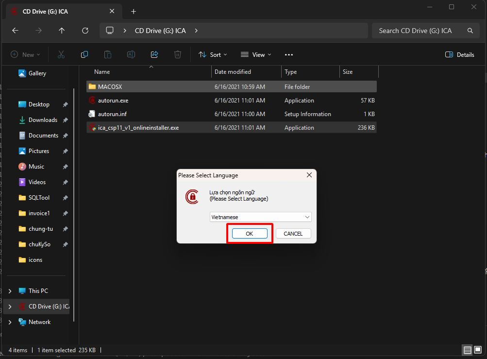Expand the CD Drive (G:) tree node
The height and width of the screenshot is (359, 487).
pos(10,307)
